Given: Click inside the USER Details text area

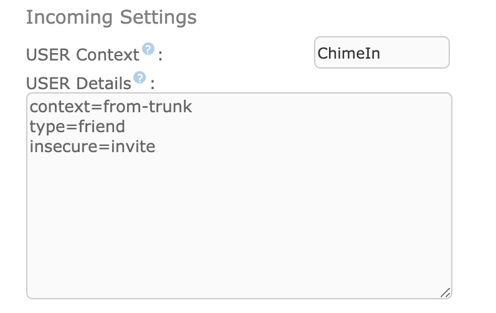Looking at the screenshot, I should point(239,196).
